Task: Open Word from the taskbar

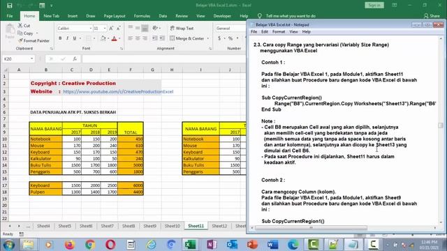Action: [x=273, y=245]
